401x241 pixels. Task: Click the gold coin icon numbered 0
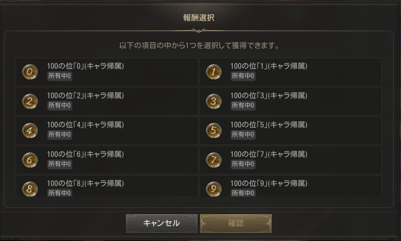[x=30, y=72]
